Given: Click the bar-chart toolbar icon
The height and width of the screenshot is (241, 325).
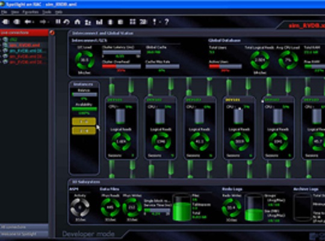Looking at the screenshot, I should (99, 22).
